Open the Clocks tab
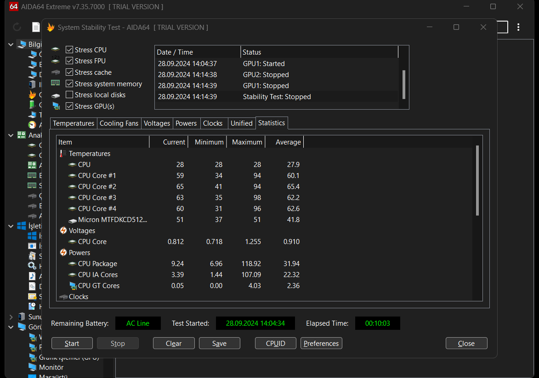The image size is (539, 378). pos(213,123)
